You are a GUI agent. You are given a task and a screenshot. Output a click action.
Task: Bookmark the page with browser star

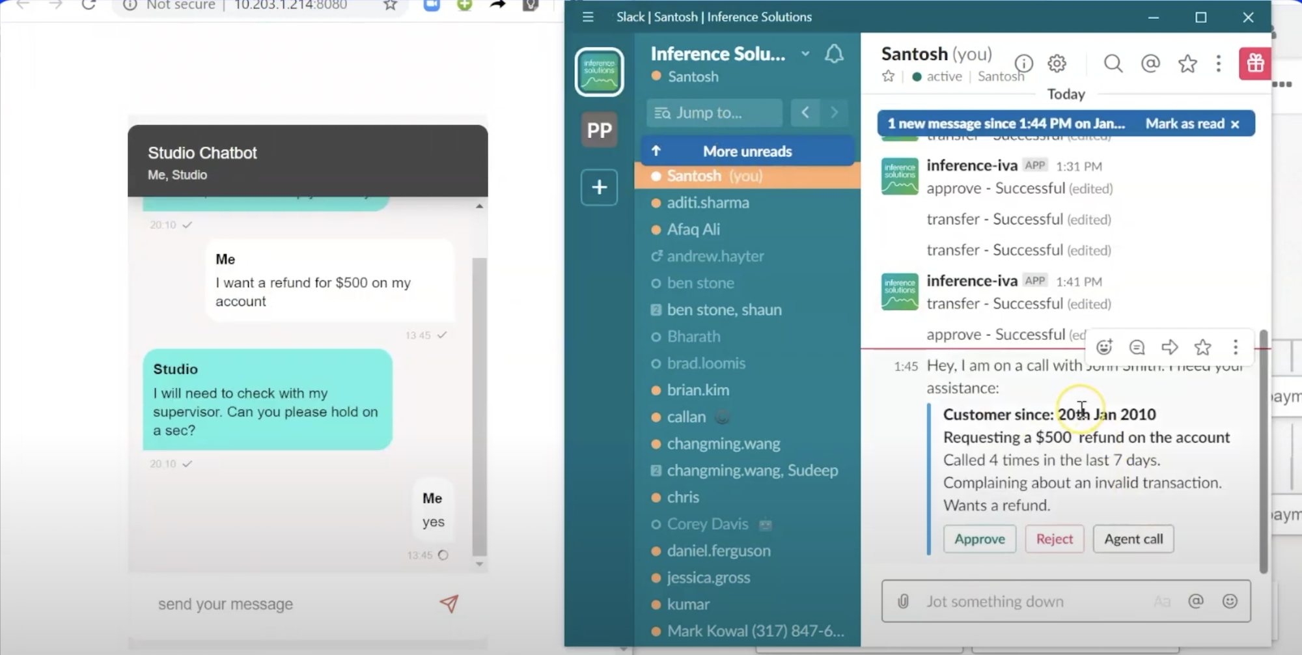(390, 5)
